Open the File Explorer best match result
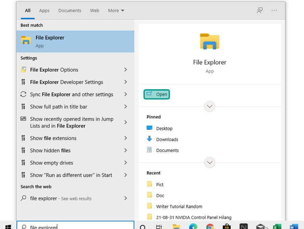Viewport: 304px width, 229px height. (x=75, y=41)
